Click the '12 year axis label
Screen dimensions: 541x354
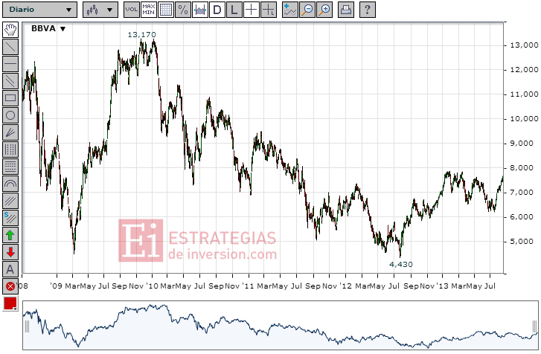click(346, 286)
